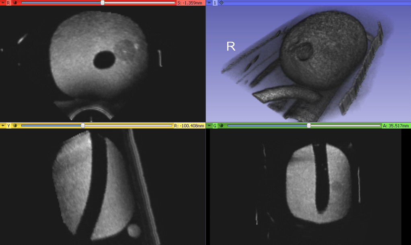
Task: Click the R label of the Red slice bar
Action: pos(8,3)
